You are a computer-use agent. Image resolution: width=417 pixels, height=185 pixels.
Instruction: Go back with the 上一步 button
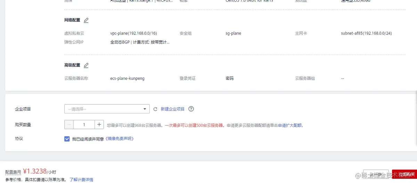pos(376,175)
